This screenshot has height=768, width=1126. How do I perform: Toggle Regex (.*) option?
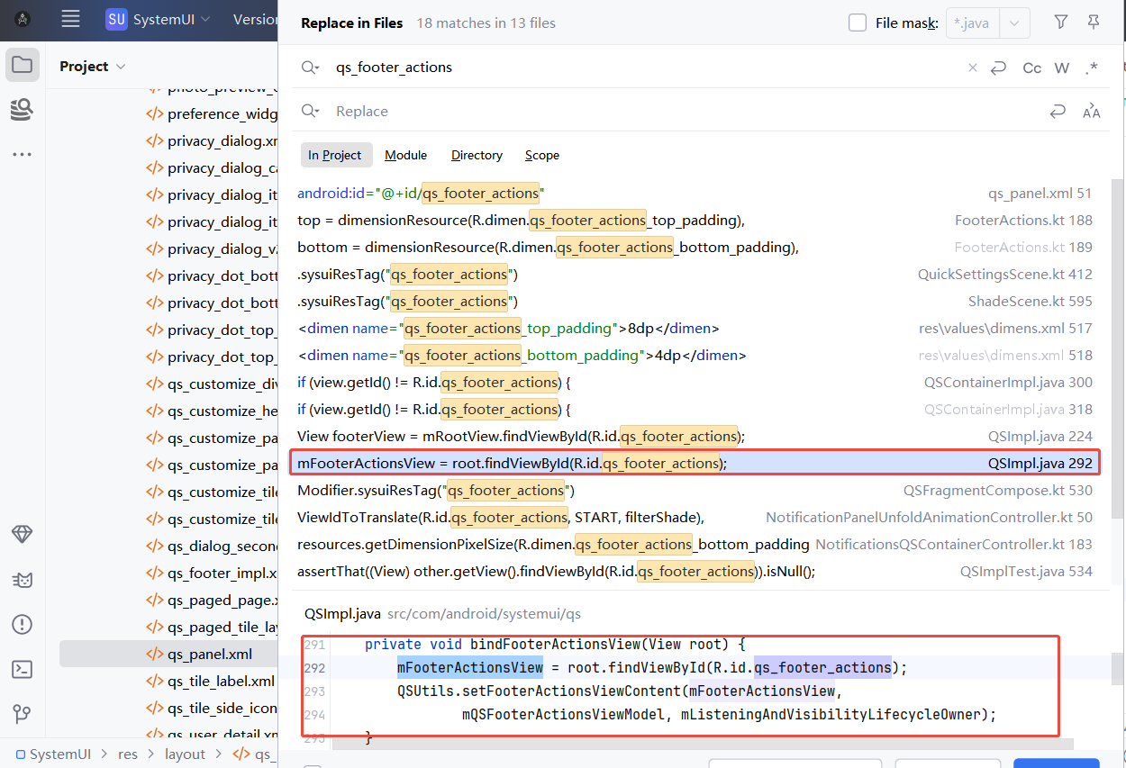pyautogui.click(x=1092, y=68)
